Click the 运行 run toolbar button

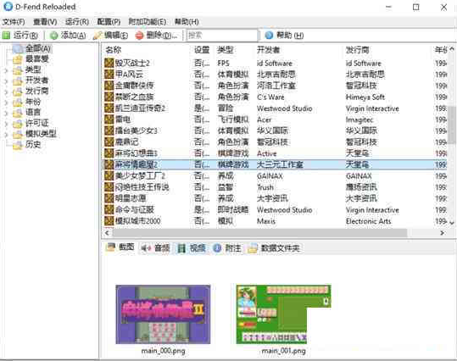click(x=20, y=36)
